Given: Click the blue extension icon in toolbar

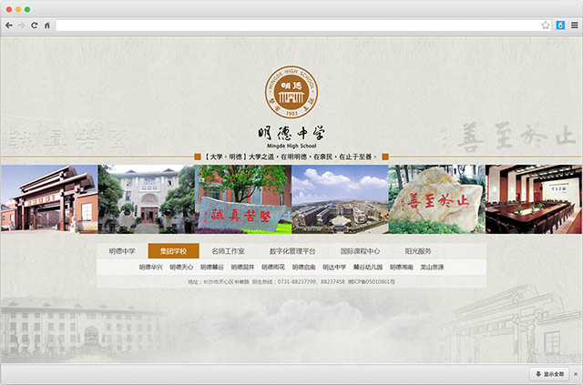Looking at the screenshot, I should [x=560, y=25].
